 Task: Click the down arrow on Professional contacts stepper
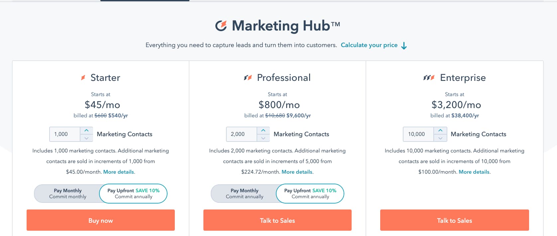[264, 138]
